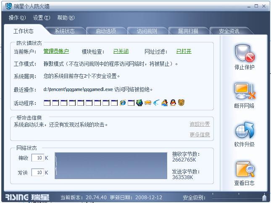Click the 管理员帐户 account link
This screenshot has height=203, width=271.
pyautogui.click(x=56, y=51)
